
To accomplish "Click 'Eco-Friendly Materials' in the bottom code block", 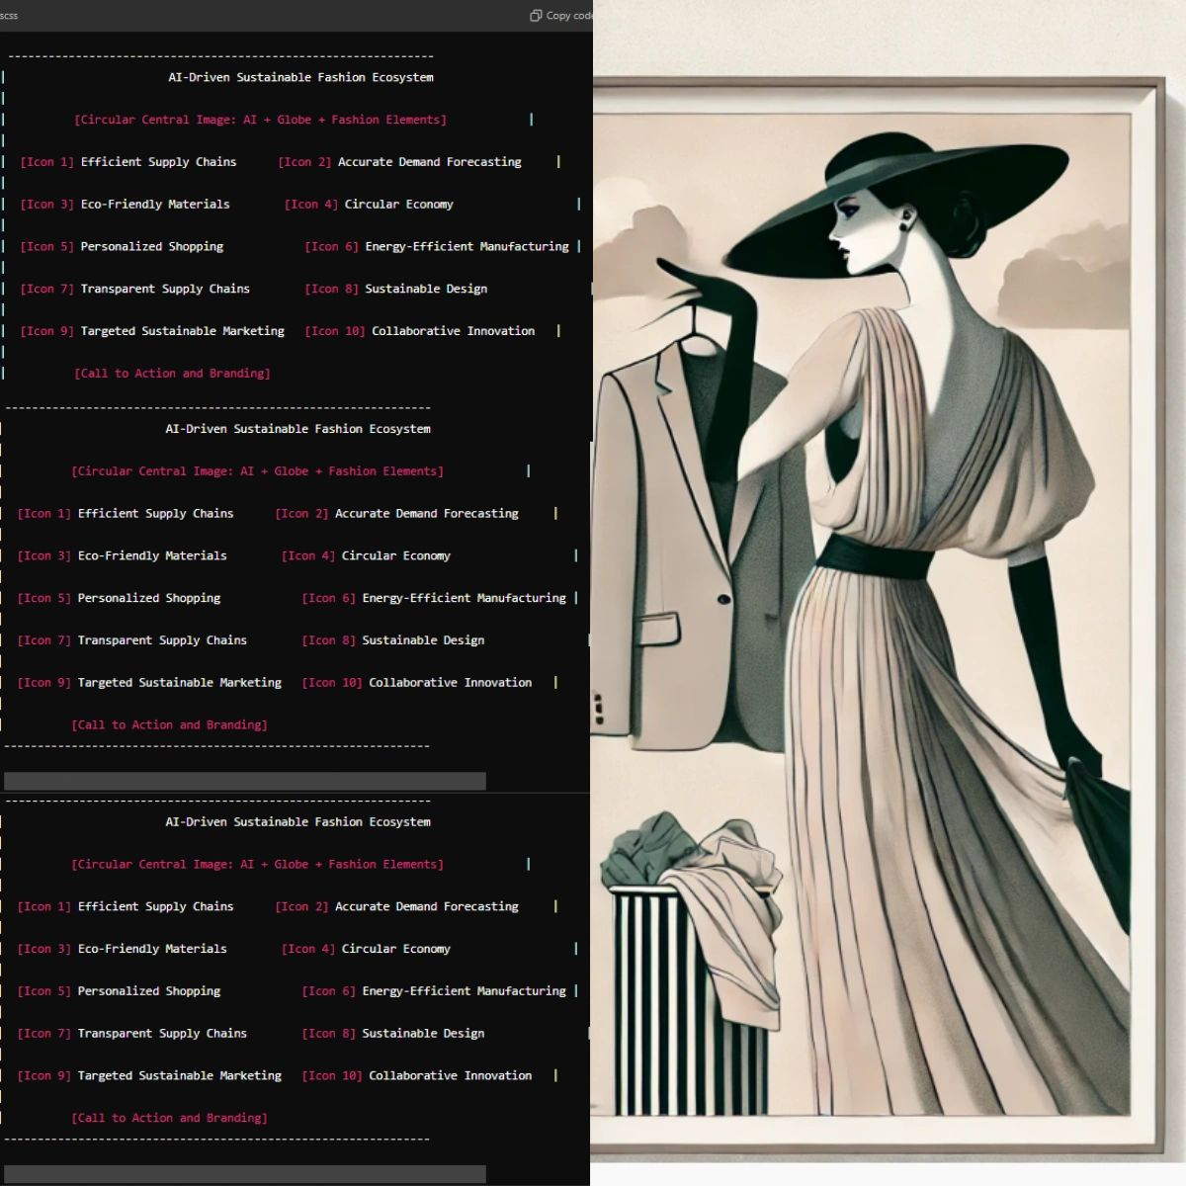I will [x=152, y=949].
